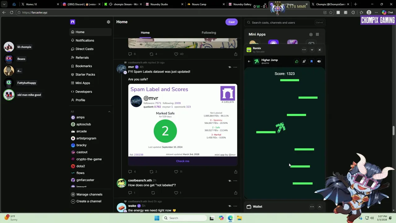Open three-dot menu on coolbeans1r.eth cast
This screenshot has width=396, height=223.
pos(235,181)
